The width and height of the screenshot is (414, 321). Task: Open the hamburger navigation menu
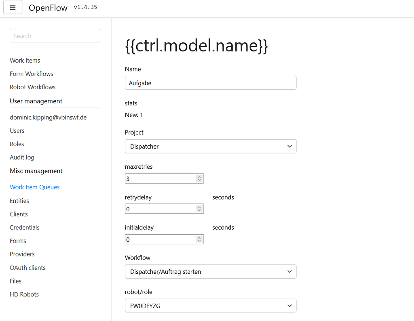click(13, 7)
